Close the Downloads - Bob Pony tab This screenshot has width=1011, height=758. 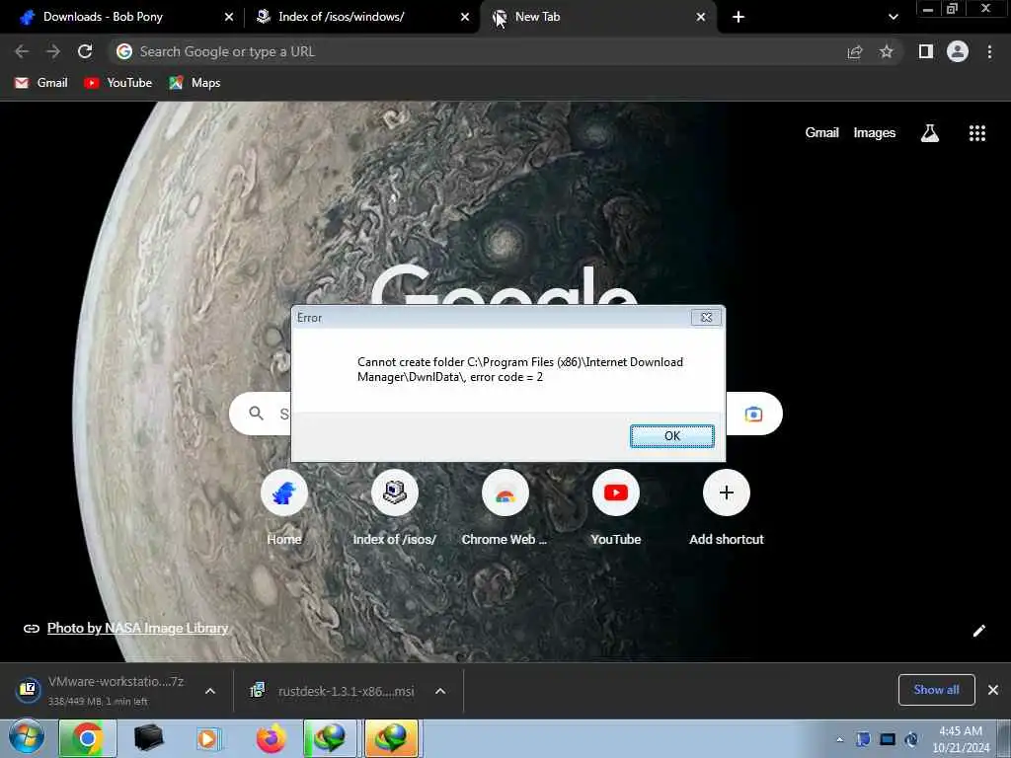tap(229, 17)
